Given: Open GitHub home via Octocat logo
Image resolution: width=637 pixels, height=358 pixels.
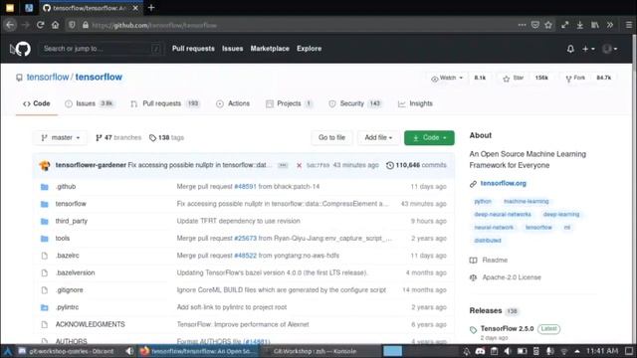Looking at the screenshot, I should pyautogui.click(x=23, y=49).
